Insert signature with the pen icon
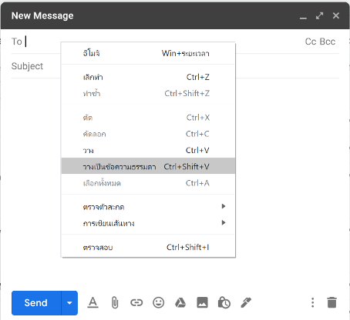Image resolution: width=350 pixels, height=320 pixels. (246, 303)
